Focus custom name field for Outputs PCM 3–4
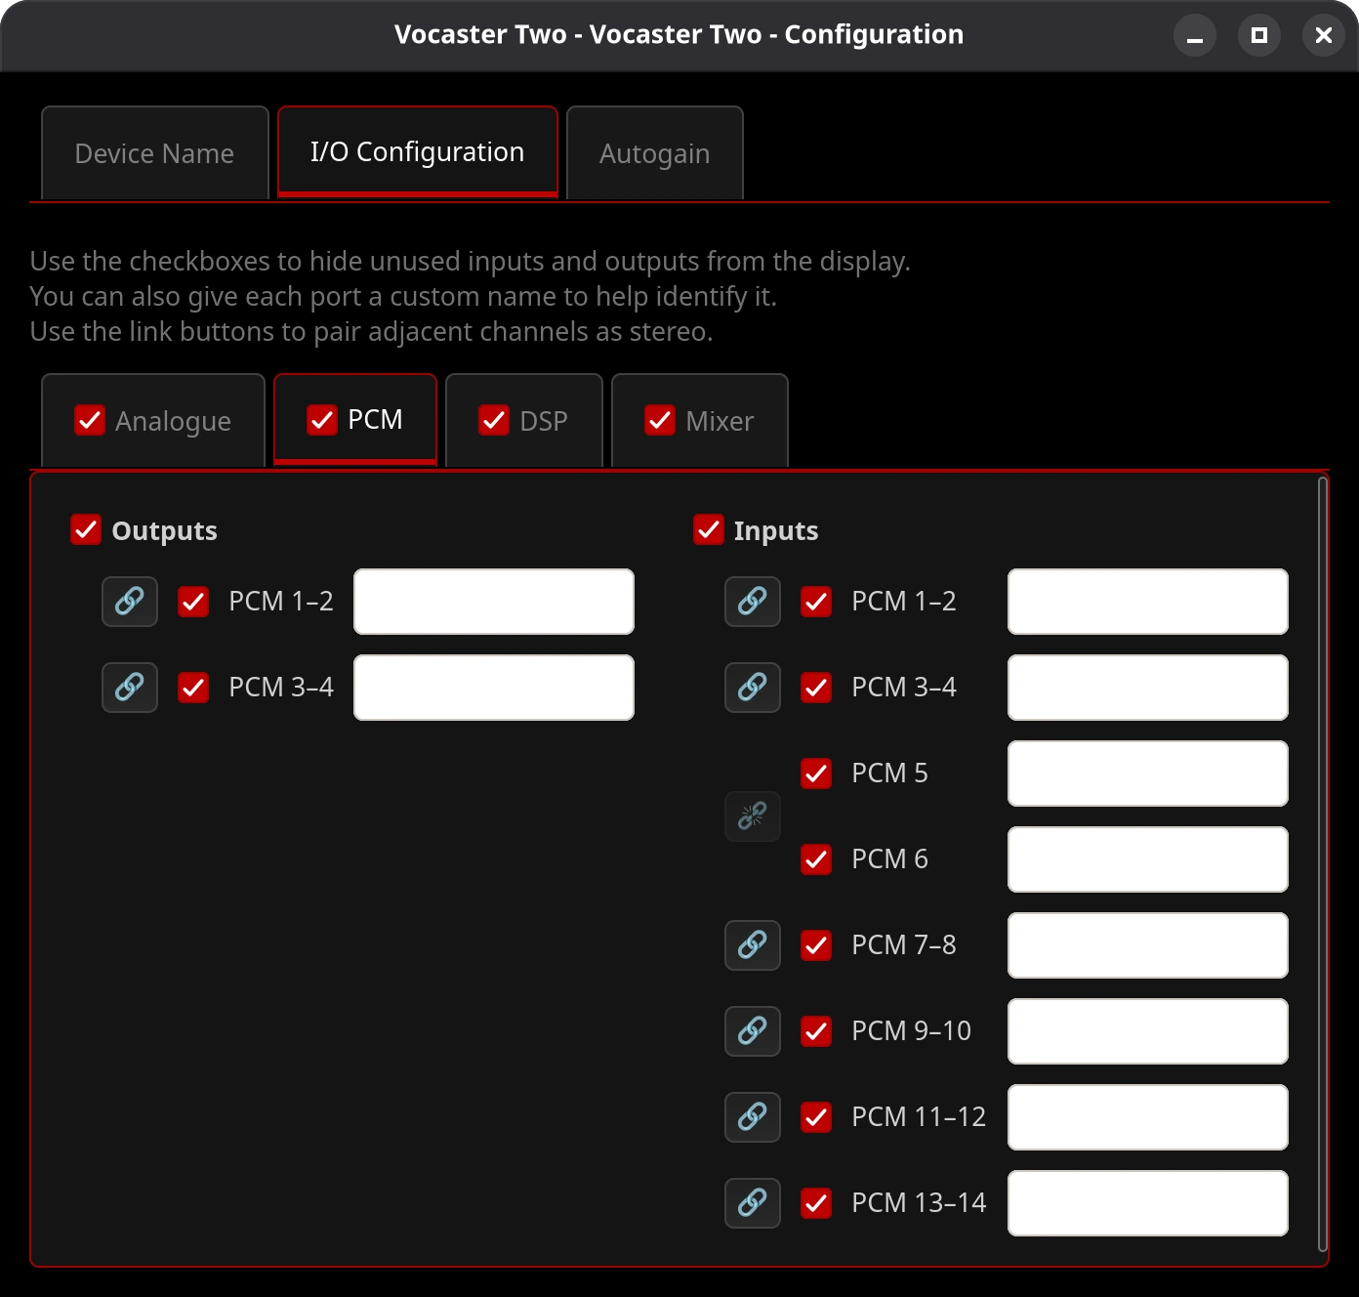Viewport: 1359px width, 1297px height. coord(494,688)
